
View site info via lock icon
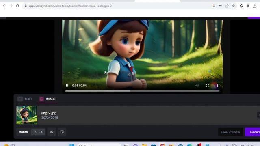coord(26,6)
